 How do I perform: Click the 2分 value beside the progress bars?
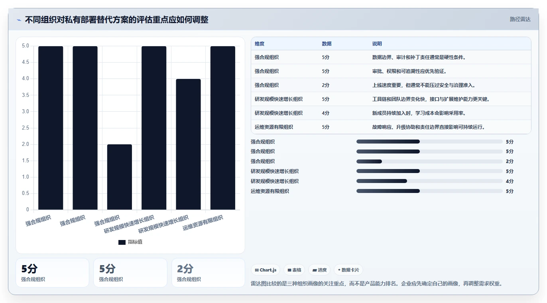pyautogui.click(x=510, y=161)
